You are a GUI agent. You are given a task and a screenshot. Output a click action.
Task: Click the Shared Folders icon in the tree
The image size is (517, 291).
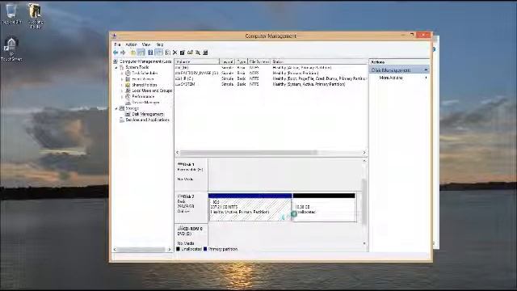(x=128, y=85)
